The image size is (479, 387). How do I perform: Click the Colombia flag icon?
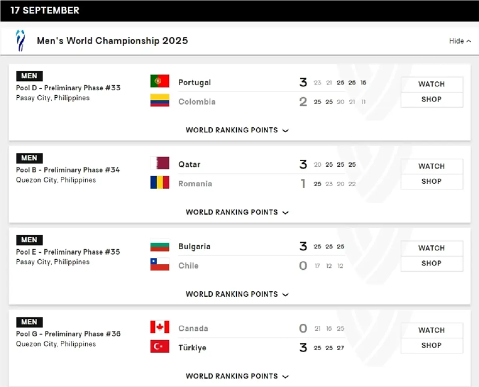coord(160,101)
